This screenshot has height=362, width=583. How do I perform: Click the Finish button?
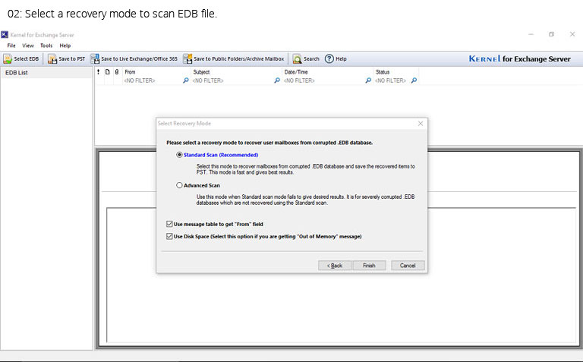click(369, 266)
